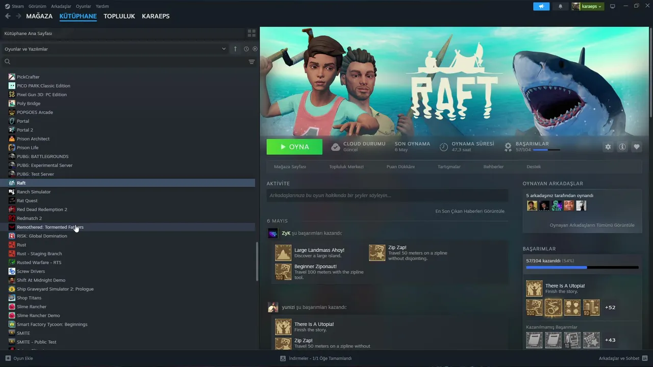Click the sort direction arrow in library
Viewport: 653px width, 367px height.
[x=235, y=49]
